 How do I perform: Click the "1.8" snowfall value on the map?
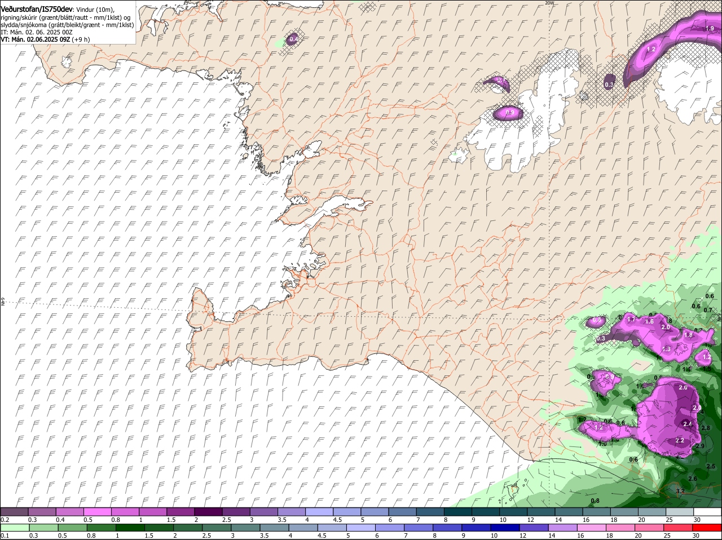688,335
